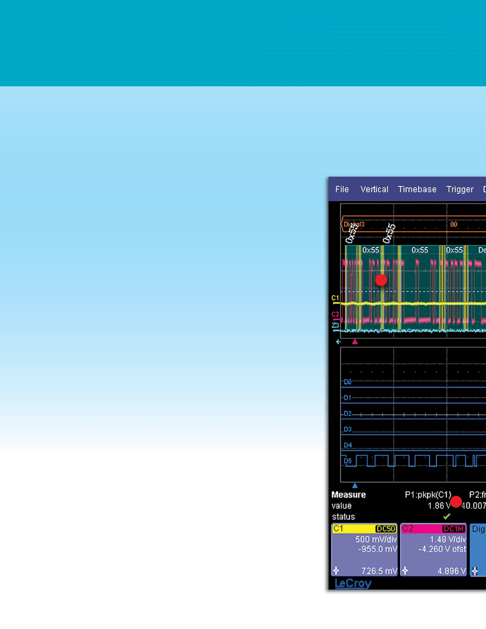The height and width of the screenshot is (629, 486).
Task: Click the 1.86 V measurement value
Action: pos(439,506)
